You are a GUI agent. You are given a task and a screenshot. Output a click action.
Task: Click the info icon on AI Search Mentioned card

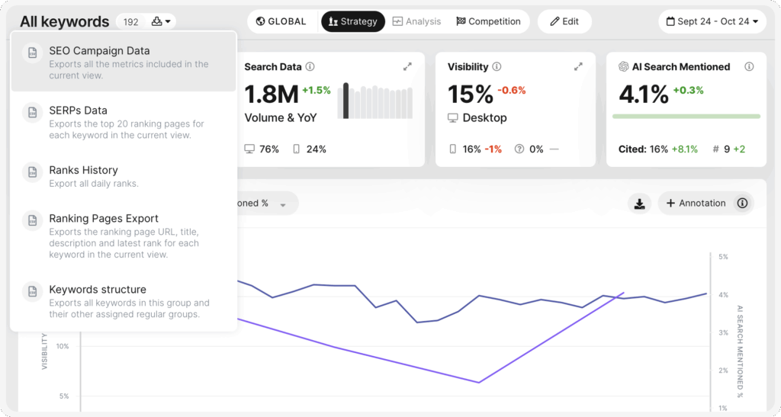(749, 67)
